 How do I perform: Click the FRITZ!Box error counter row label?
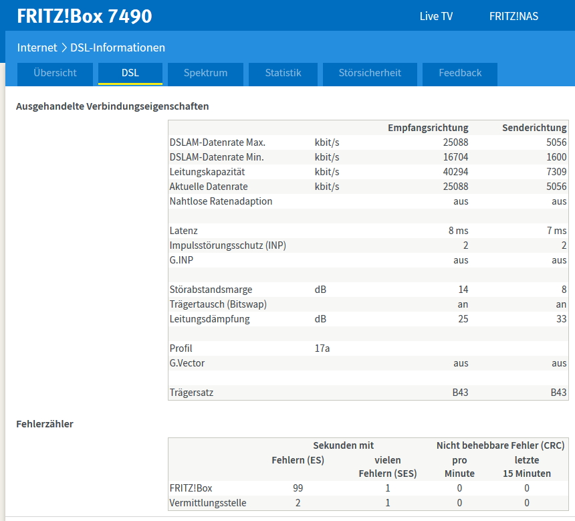(191, 488)
